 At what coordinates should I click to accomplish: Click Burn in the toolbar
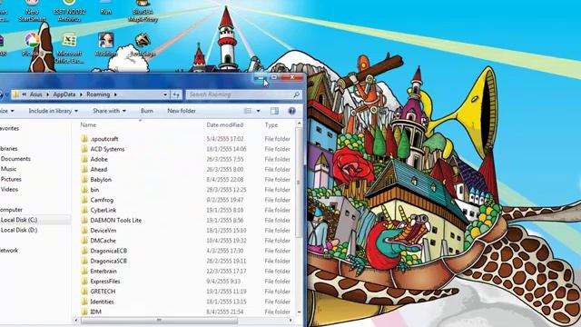pos(147,111)
